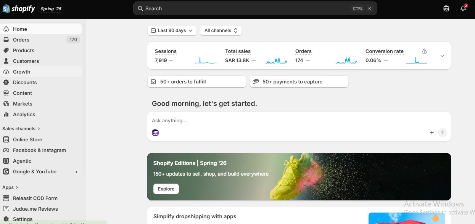This screenshot has height=224, width=475.
Task: Click the Markets globe icon in sidebar
Action: [6, 104]
